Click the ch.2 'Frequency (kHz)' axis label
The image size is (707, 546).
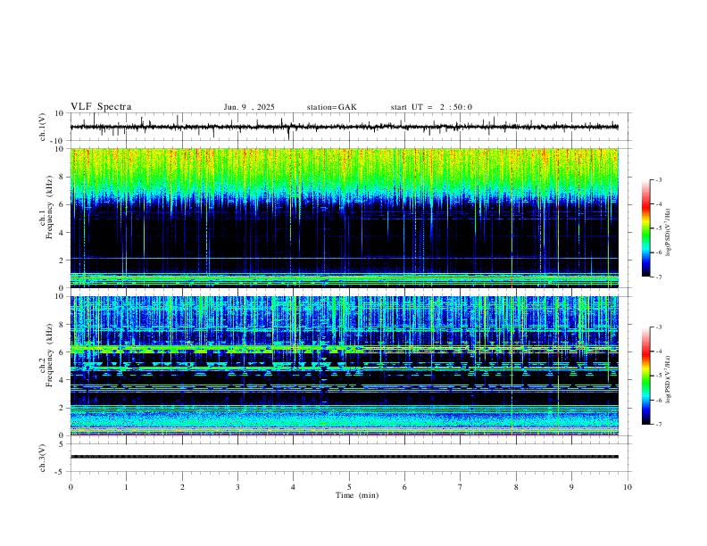50,355
